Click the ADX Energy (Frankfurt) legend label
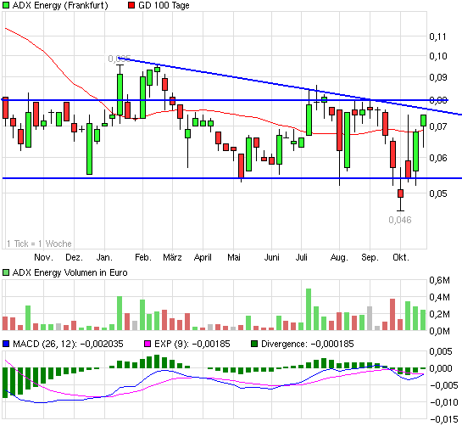Image resolution: width=462 pixels, height=426 pixels. click(x=60, y=6)
